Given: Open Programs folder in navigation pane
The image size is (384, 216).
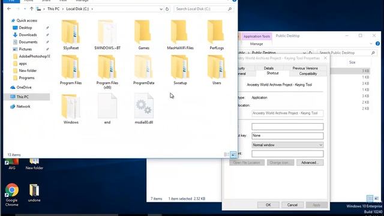Looking at the screenshot, I should (x=26, y=77).
